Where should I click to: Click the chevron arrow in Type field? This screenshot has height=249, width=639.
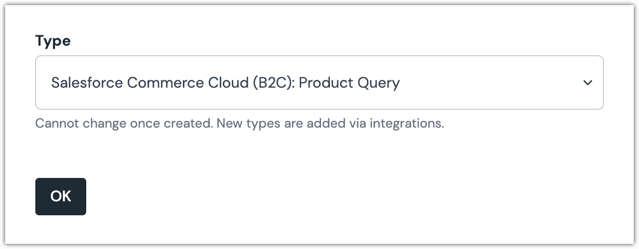[x=588, y=82]
